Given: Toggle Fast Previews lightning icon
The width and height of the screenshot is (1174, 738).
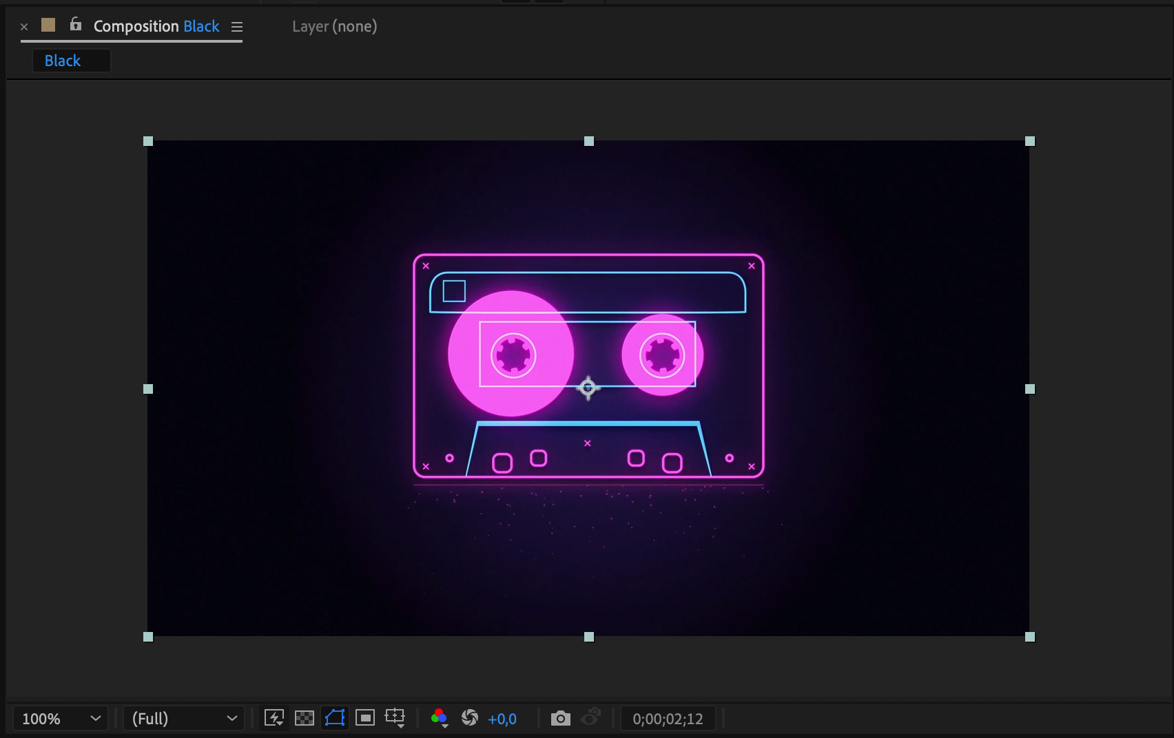Looking at the screenshot, I should coord(274,718).
